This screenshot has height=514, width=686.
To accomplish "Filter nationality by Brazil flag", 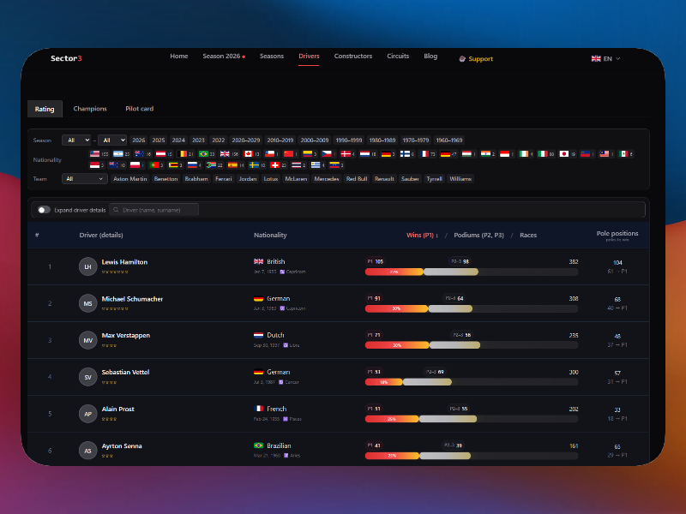I will [x=204, y=154].
